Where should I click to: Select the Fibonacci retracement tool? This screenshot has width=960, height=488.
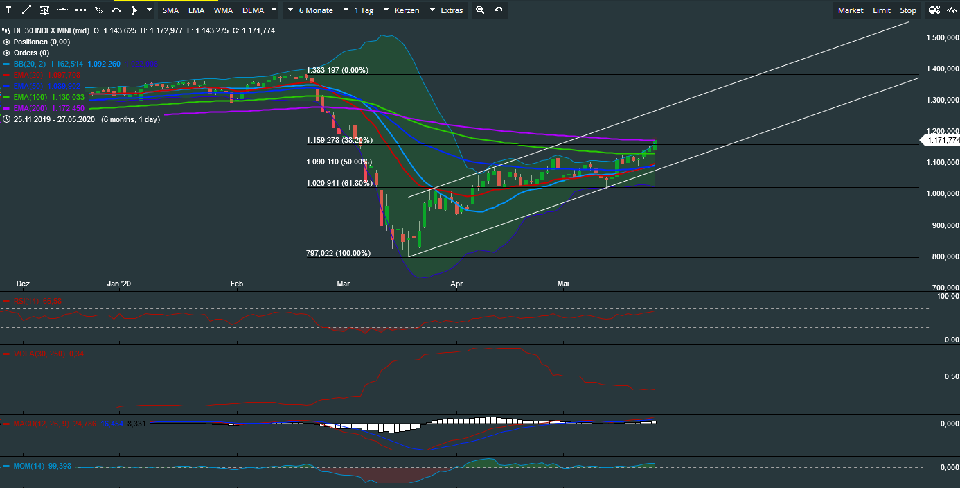click(x=45, y=10)
